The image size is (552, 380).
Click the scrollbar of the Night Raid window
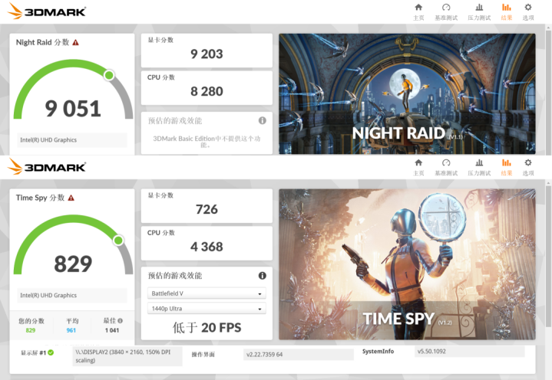[x=548, y=91]
